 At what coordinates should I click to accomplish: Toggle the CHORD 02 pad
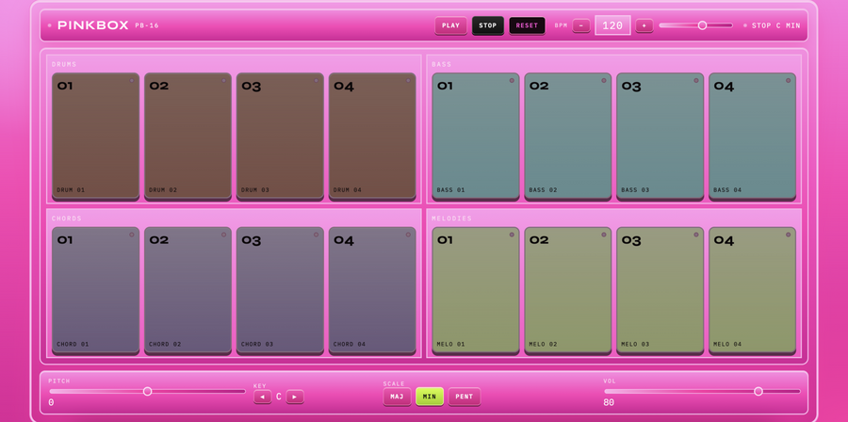pos(188,290)
